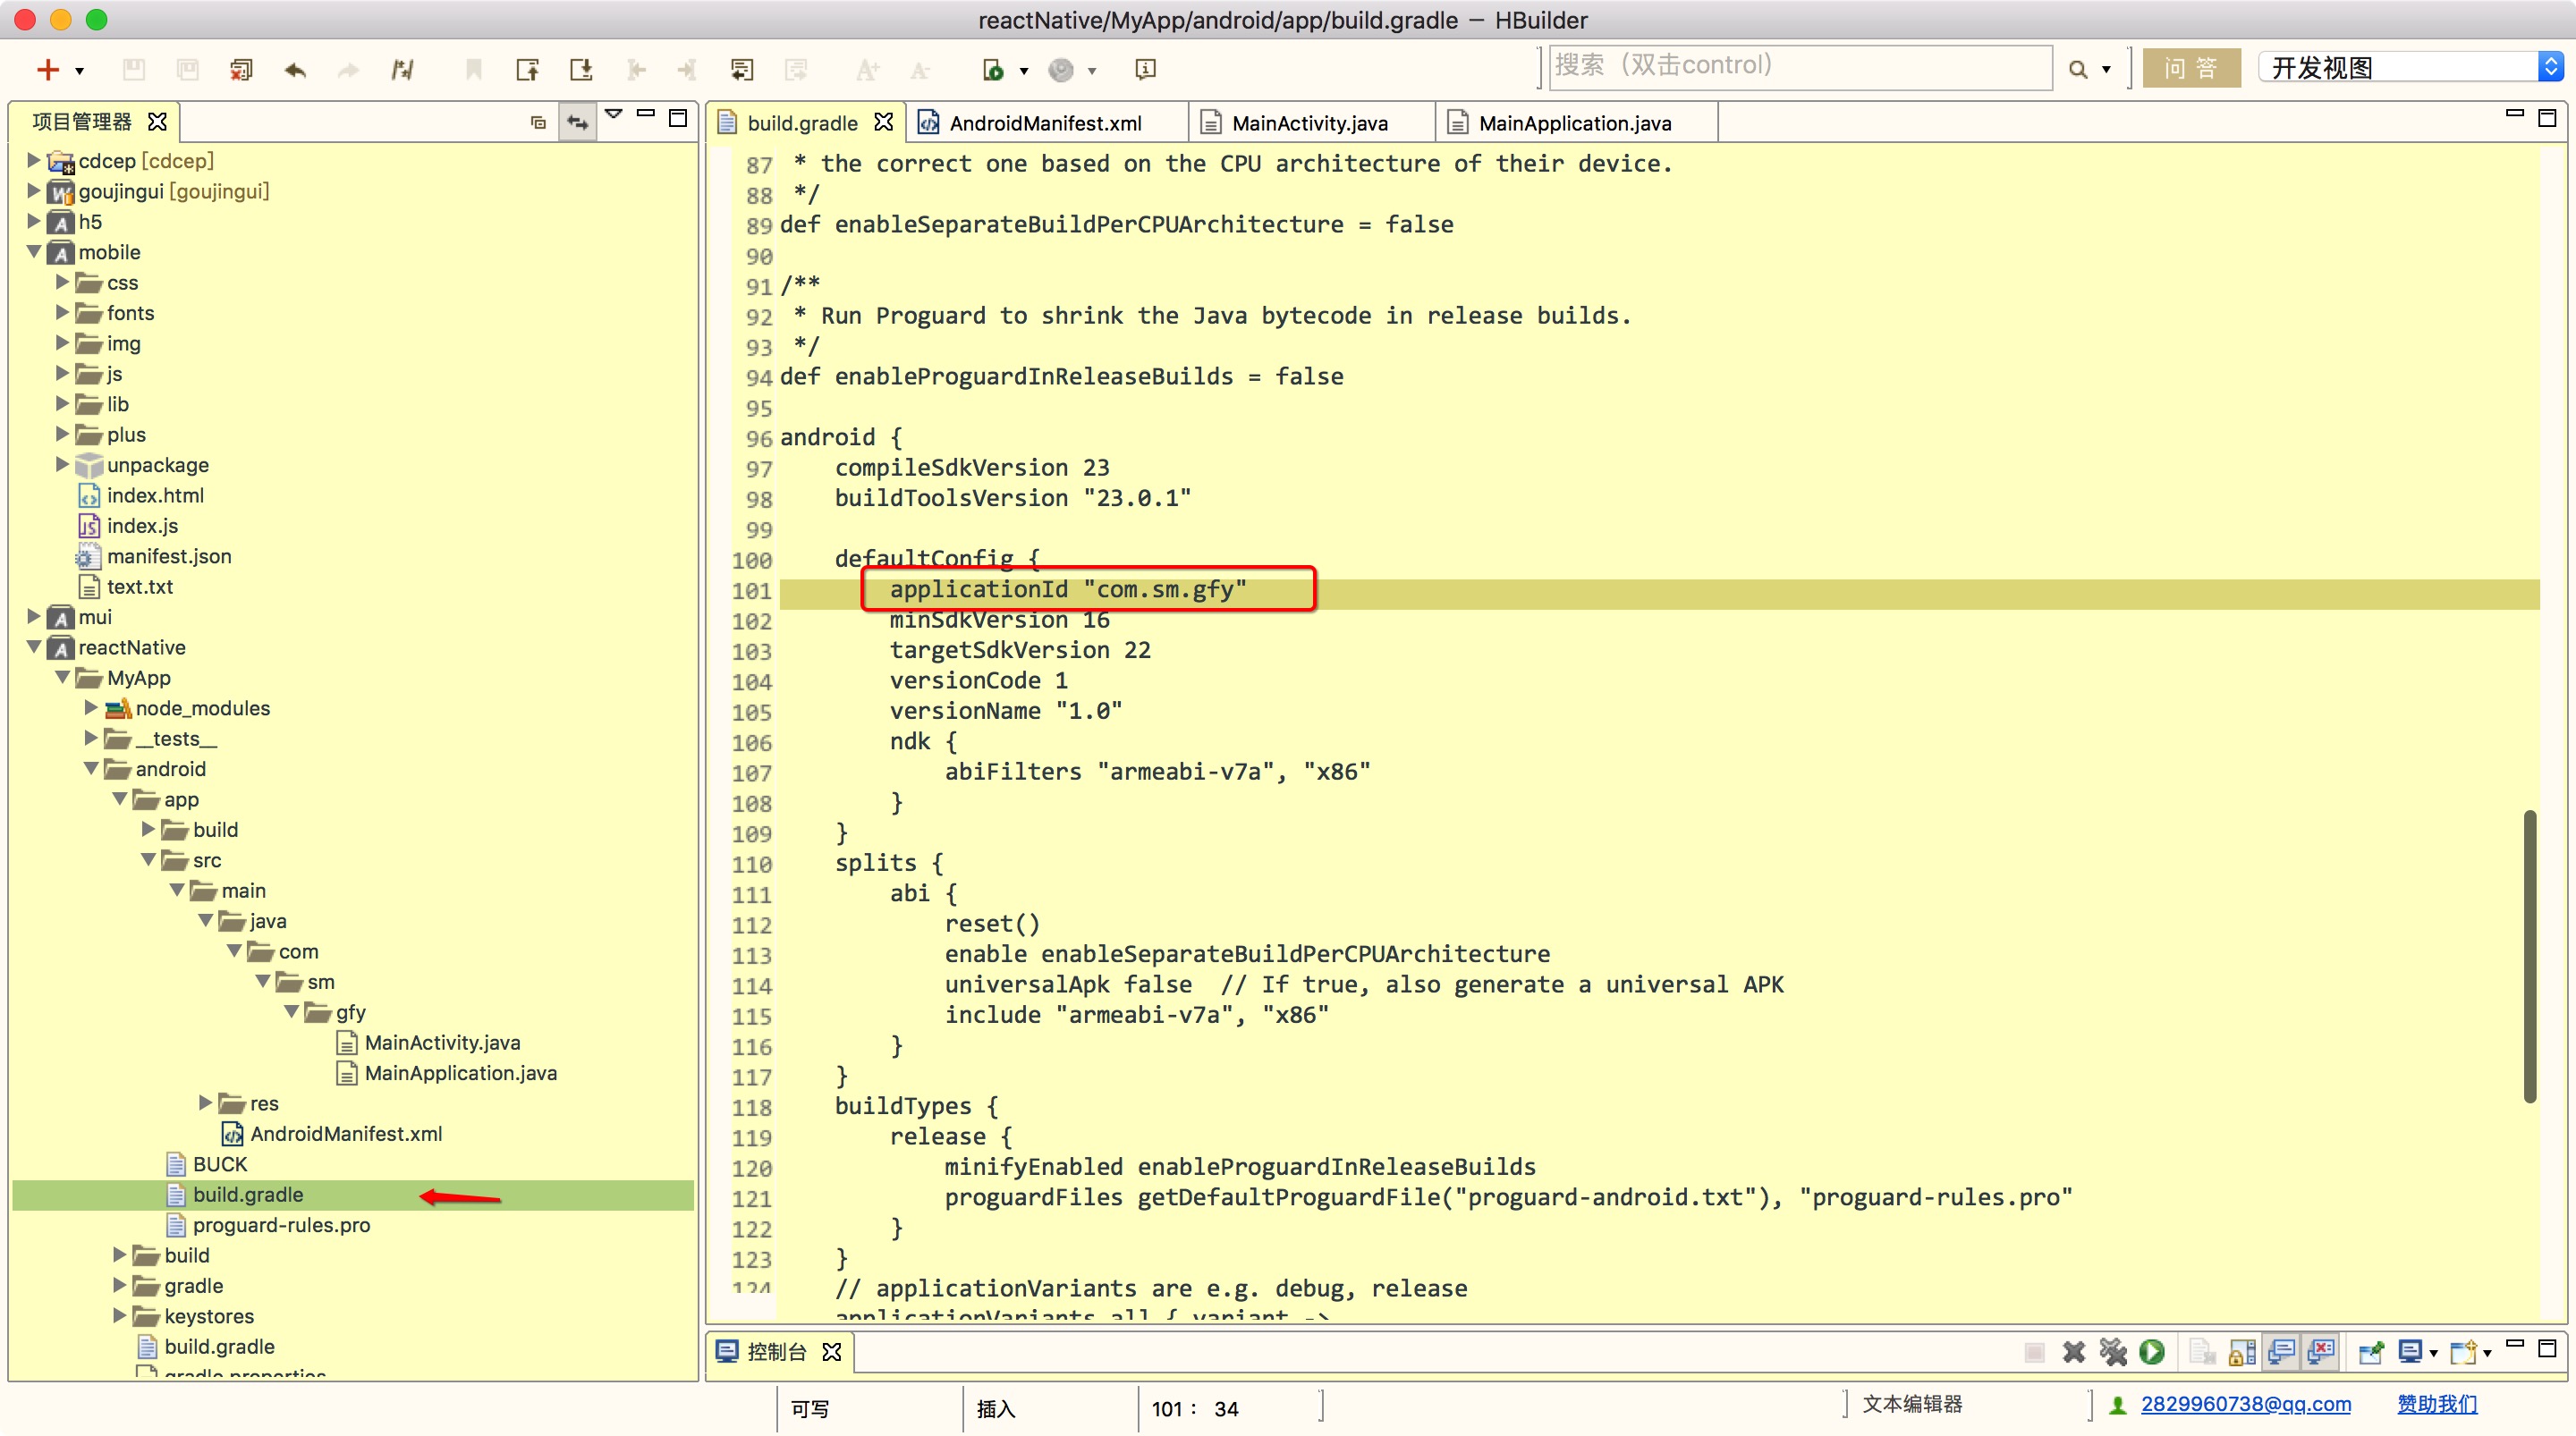Select manifest.json in project tree
Image resolution: width=2576 pixels, height=1436 pixels.
point(169,556)
